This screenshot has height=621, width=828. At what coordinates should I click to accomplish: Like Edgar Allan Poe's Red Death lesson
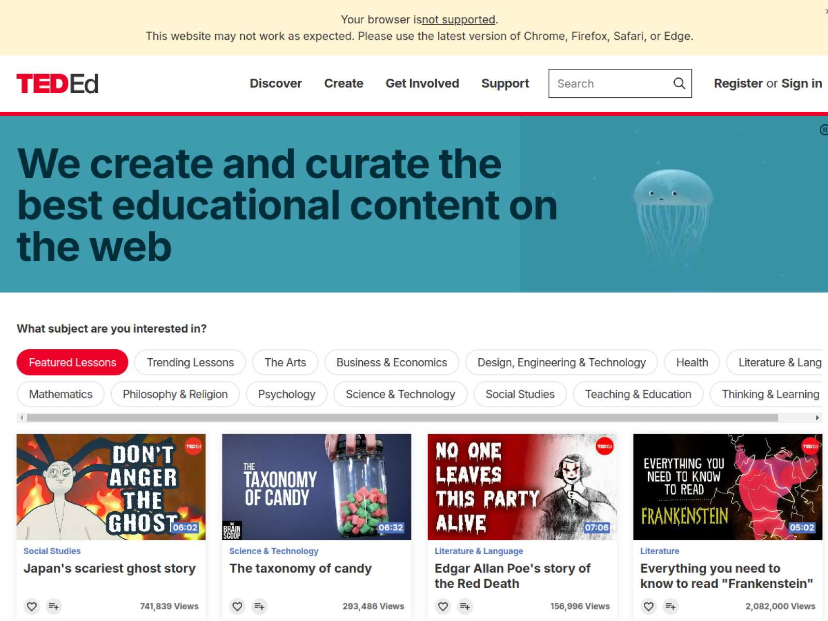[x=443, y=606]
